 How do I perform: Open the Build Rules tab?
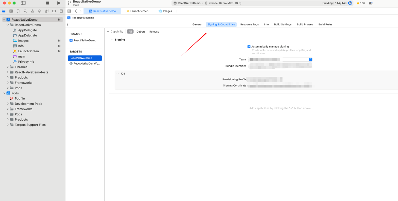tap(325, 24)
